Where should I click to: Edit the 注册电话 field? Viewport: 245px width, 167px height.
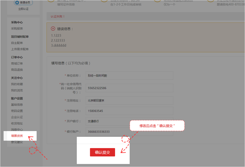point(129,111)
